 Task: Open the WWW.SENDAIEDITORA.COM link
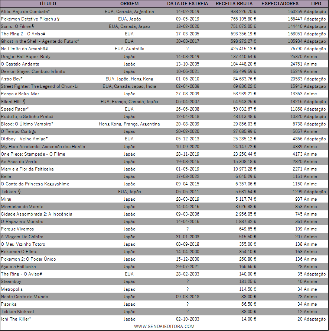click(164, 327)
